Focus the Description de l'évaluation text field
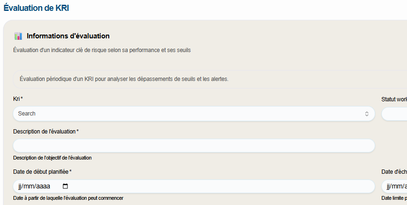The height and width of the screenshot is (205, 407). (x=194, y=146)
